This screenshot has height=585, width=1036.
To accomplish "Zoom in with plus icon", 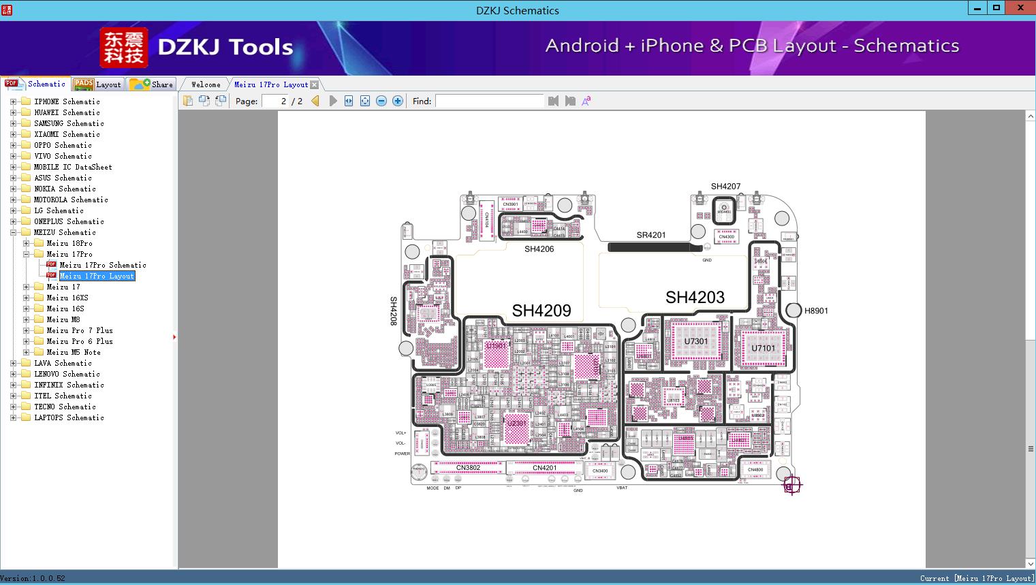I will coord(398,101).
